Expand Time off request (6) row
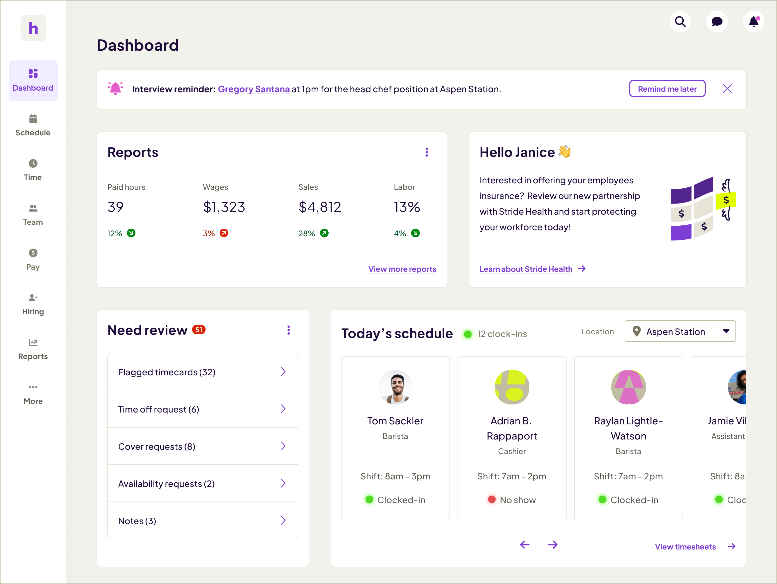The width and height of the screenshot is (777, 584). pyautogui.click(x=203, y=409)
